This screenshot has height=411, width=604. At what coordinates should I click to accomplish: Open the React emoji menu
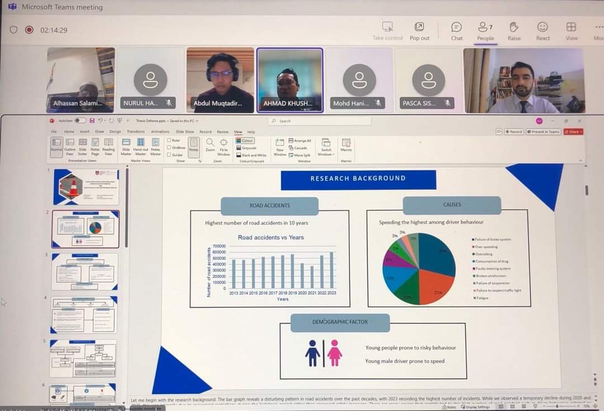click(x=542, y=31)
